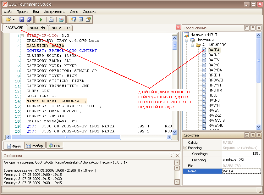
Task: Click the Save (floppy disk) toolbar icon
Action: pyautogui.click(x=22, y=19)
